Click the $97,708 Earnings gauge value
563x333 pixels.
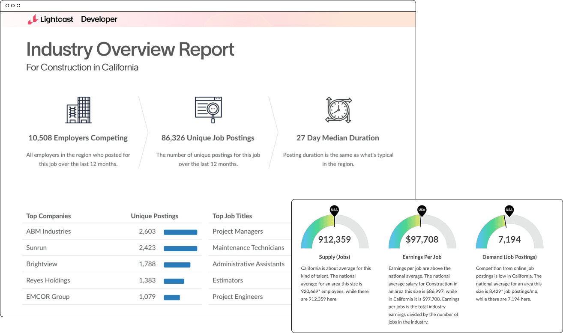click(422, 240)
